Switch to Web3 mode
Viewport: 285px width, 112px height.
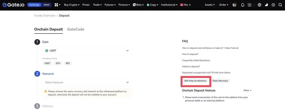pyautogui.click(x=47, y=5)
